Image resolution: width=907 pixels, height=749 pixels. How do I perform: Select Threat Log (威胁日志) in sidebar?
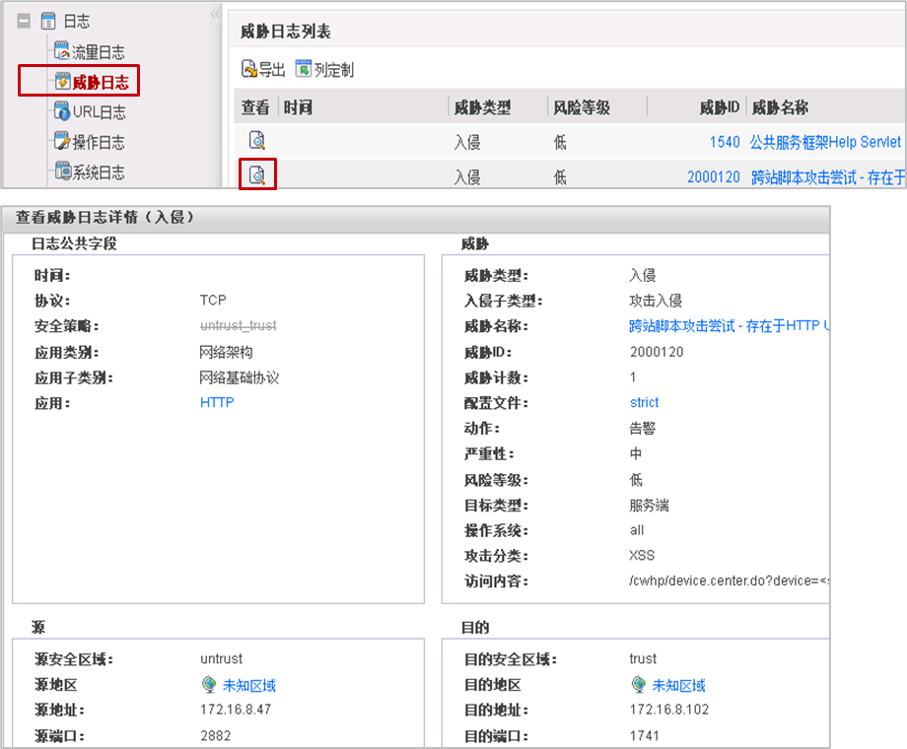point(99,82)
